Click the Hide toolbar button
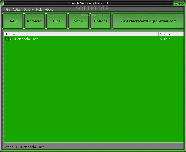The width and height of the screenshot is (186, 152). click(x=57, y=21)
